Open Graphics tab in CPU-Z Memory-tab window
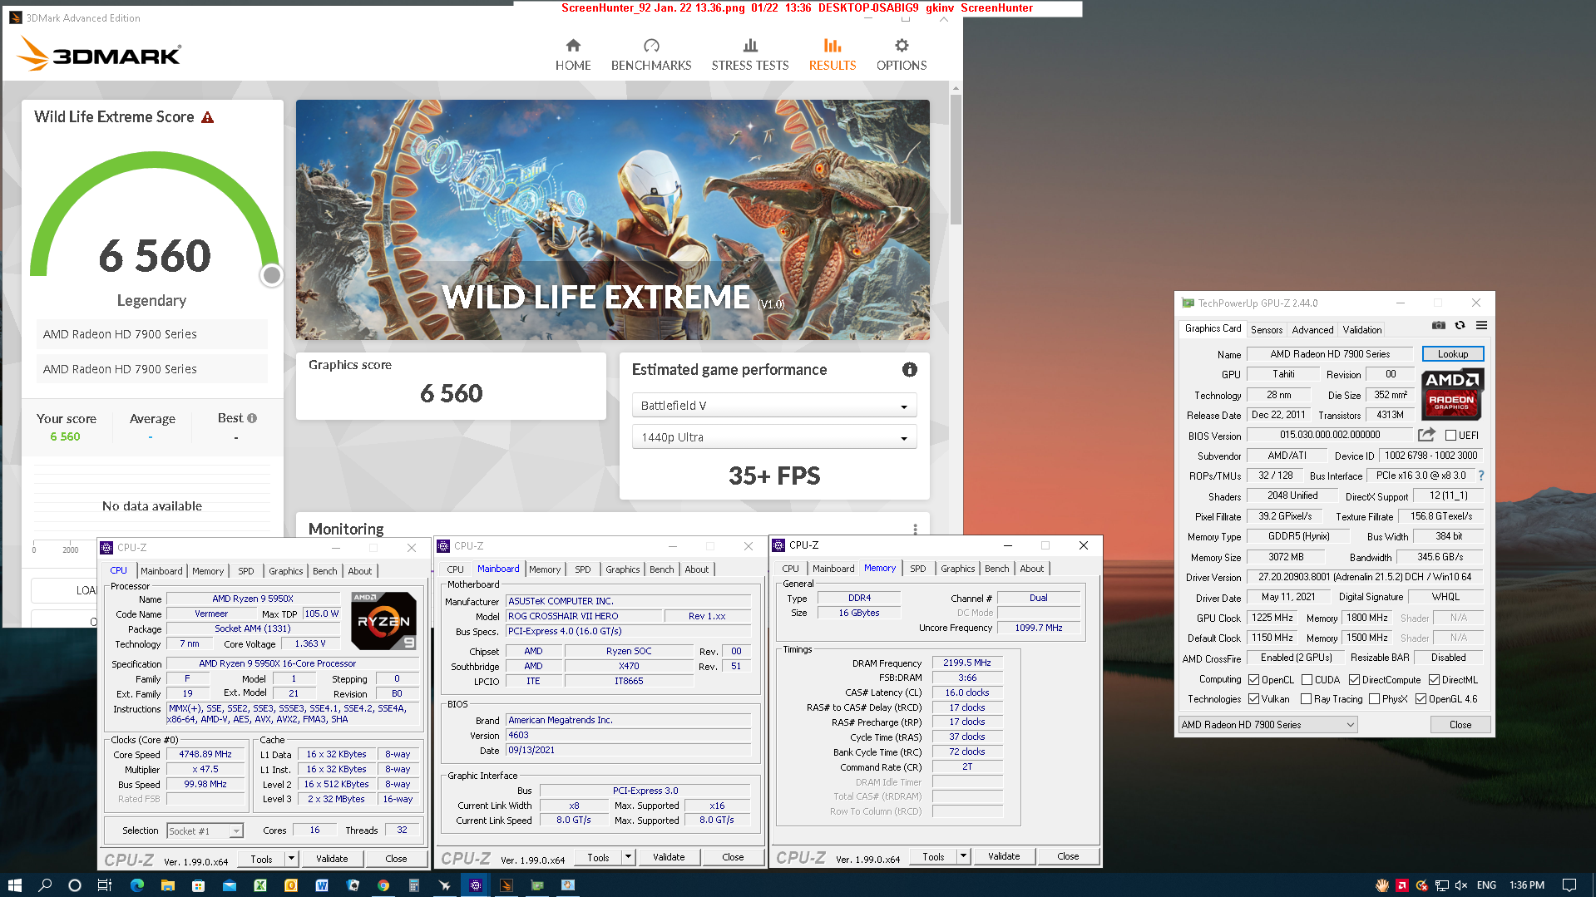The height and width of the screenshot is (897, 1596). click(x=957, y=569)
